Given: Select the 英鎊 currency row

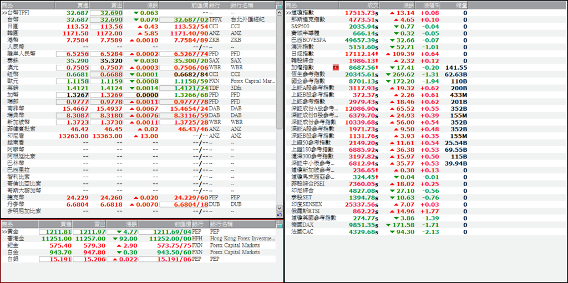Looking at the screenshot, I should 138,88.
